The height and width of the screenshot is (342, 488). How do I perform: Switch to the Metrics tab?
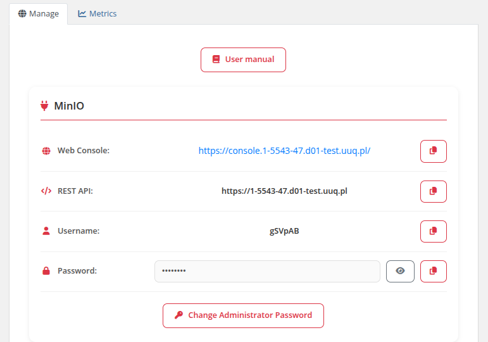97,13
